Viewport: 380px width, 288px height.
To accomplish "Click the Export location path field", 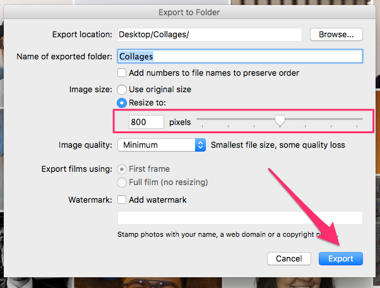I will (209, 35).
